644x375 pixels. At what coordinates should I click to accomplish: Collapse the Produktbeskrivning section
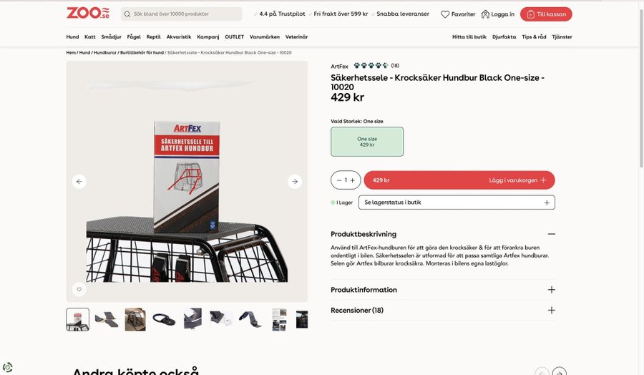[551, 234]
